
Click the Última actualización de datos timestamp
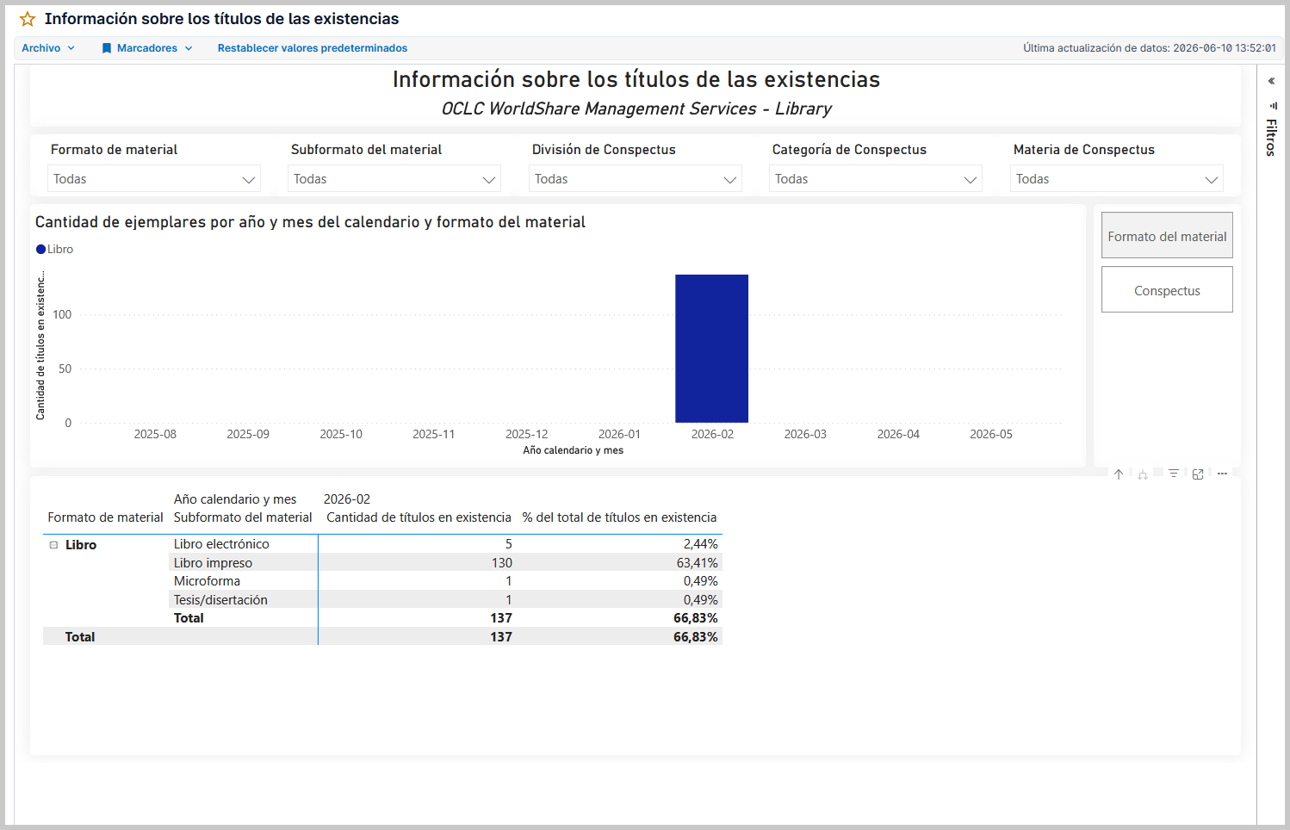1150,48
